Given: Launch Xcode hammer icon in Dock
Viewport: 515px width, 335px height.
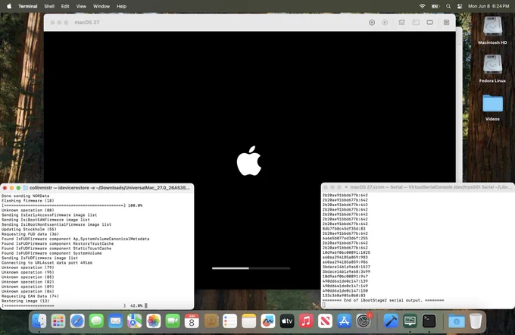Looking at the screenshot, I should [x=391, y=321].
